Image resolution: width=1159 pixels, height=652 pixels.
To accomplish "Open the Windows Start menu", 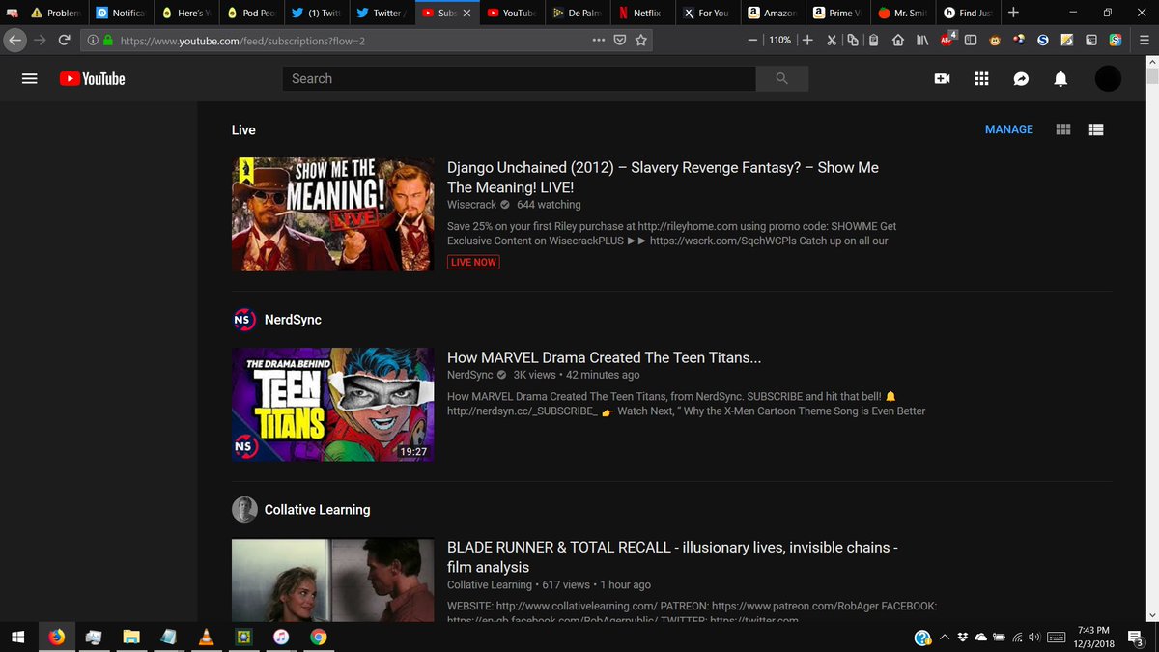I will pyautogui.click(x=17, y=637).
